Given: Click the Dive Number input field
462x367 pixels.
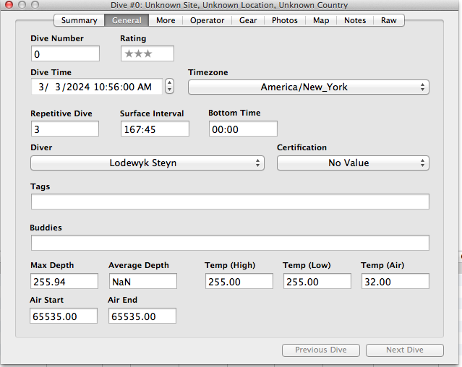Looking at the screenshot, I should pyautogui.click(x=65, y=54).
